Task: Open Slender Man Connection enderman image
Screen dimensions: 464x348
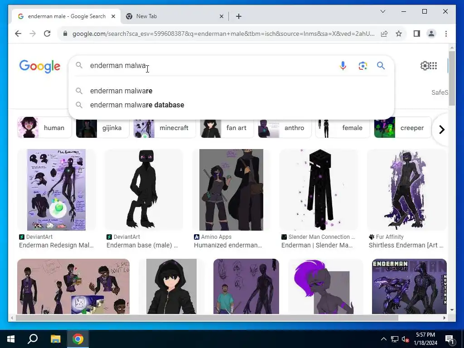Action: pyautogui.click(x=319, y=190)
